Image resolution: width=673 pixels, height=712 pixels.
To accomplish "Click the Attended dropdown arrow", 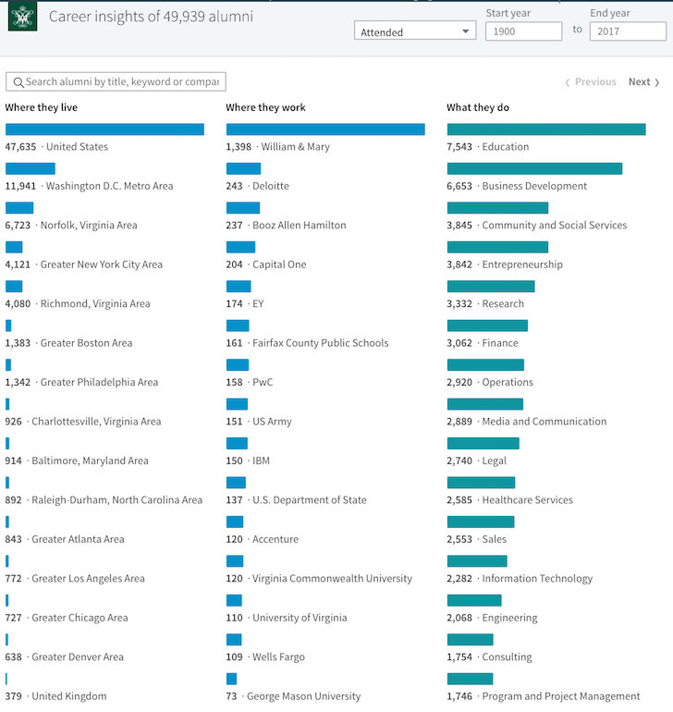I will [x=466, y=31].
